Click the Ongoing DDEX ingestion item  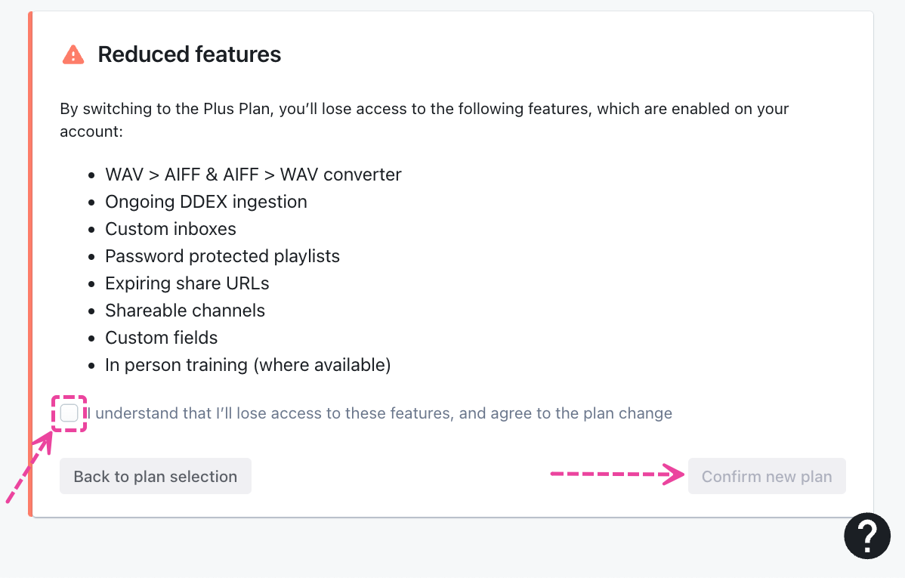(206, 202)
